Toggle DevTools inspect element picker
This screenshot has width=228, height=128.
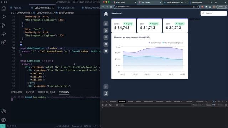pyautogui.click(x=103, y=102)
